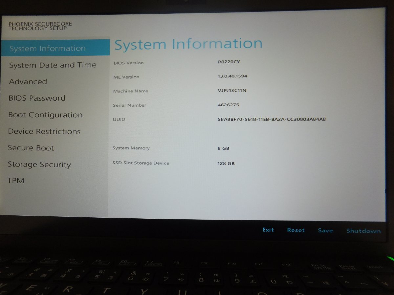Click the serial number 4626275

coord(228,105)
